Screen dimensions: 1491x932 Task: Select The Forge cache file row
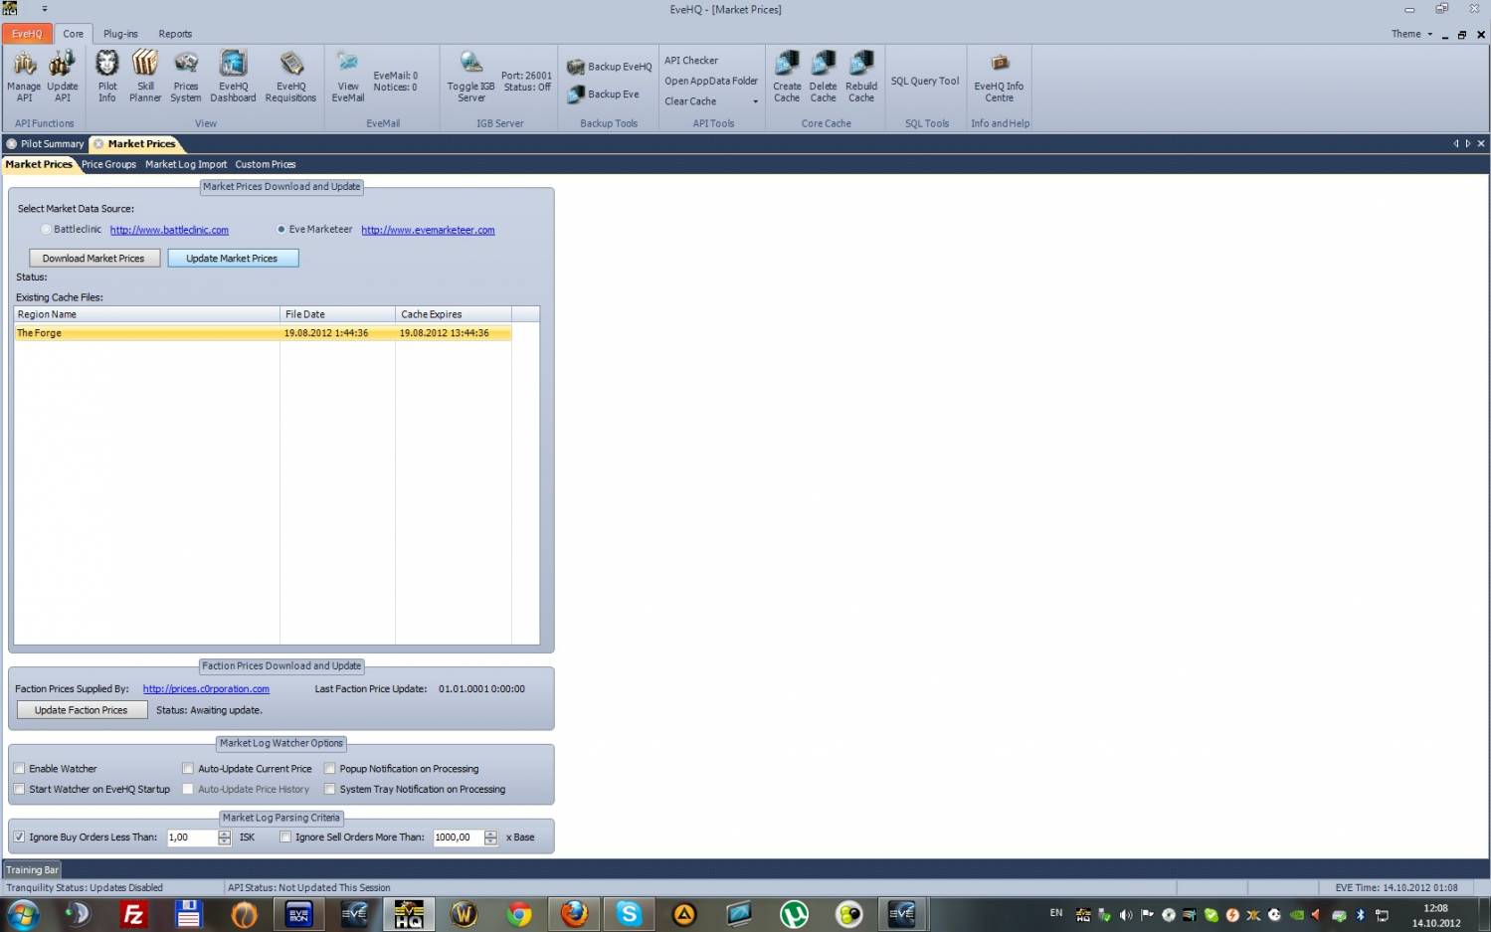[x=263, y=333]
